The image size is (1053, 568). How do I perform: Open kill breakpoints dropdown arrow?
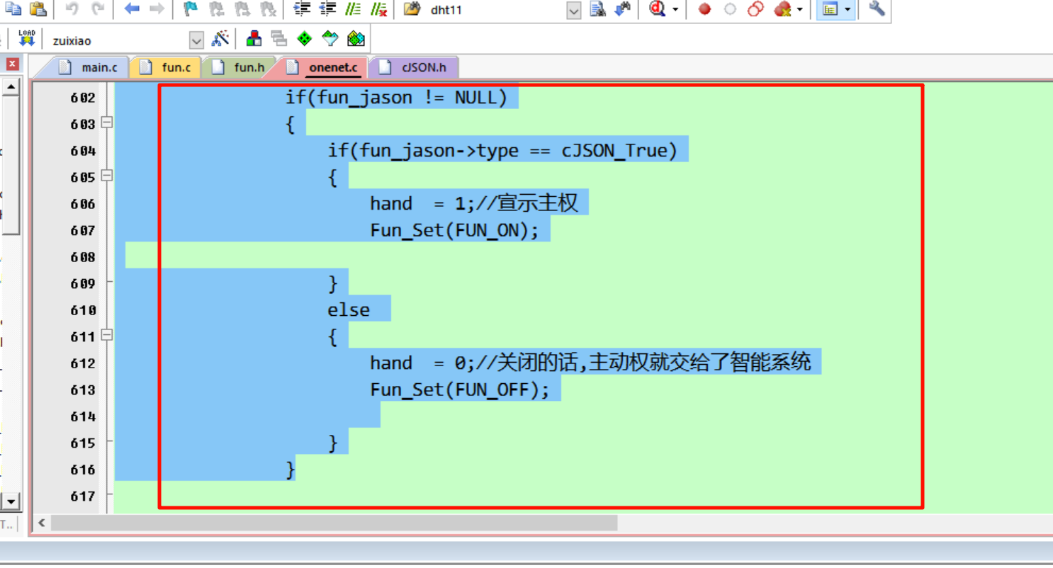click(800, 10)
